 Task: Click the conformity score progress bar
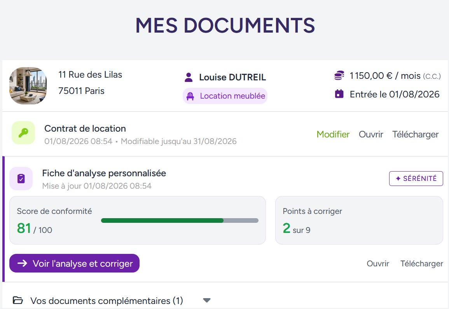point(180,220)
